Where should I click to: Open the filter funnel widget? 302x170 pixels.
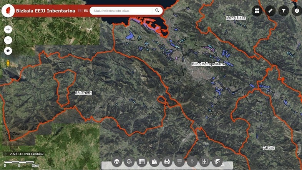(283, 11)
